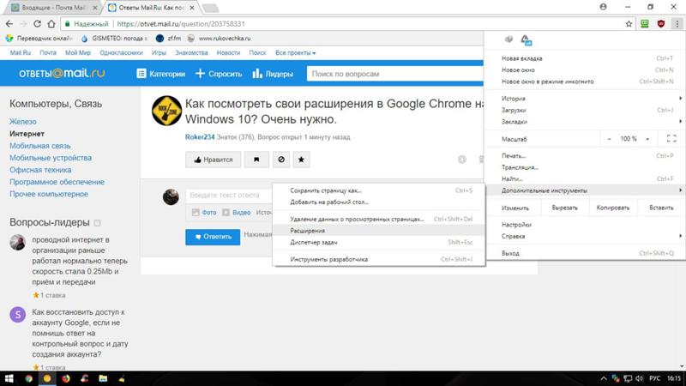Open the zf.fm bookmark
Screen dimensions: 686x386
[169, 39]
